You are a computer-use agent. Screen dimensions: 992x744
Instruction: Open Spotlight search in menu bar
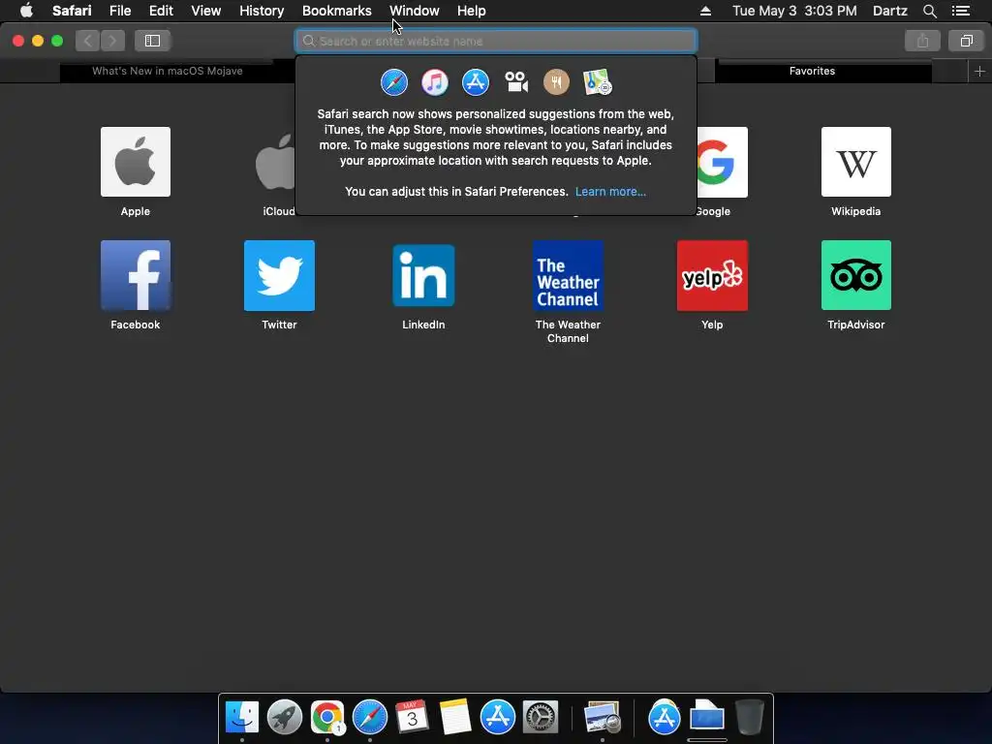(x=929, y=11)
